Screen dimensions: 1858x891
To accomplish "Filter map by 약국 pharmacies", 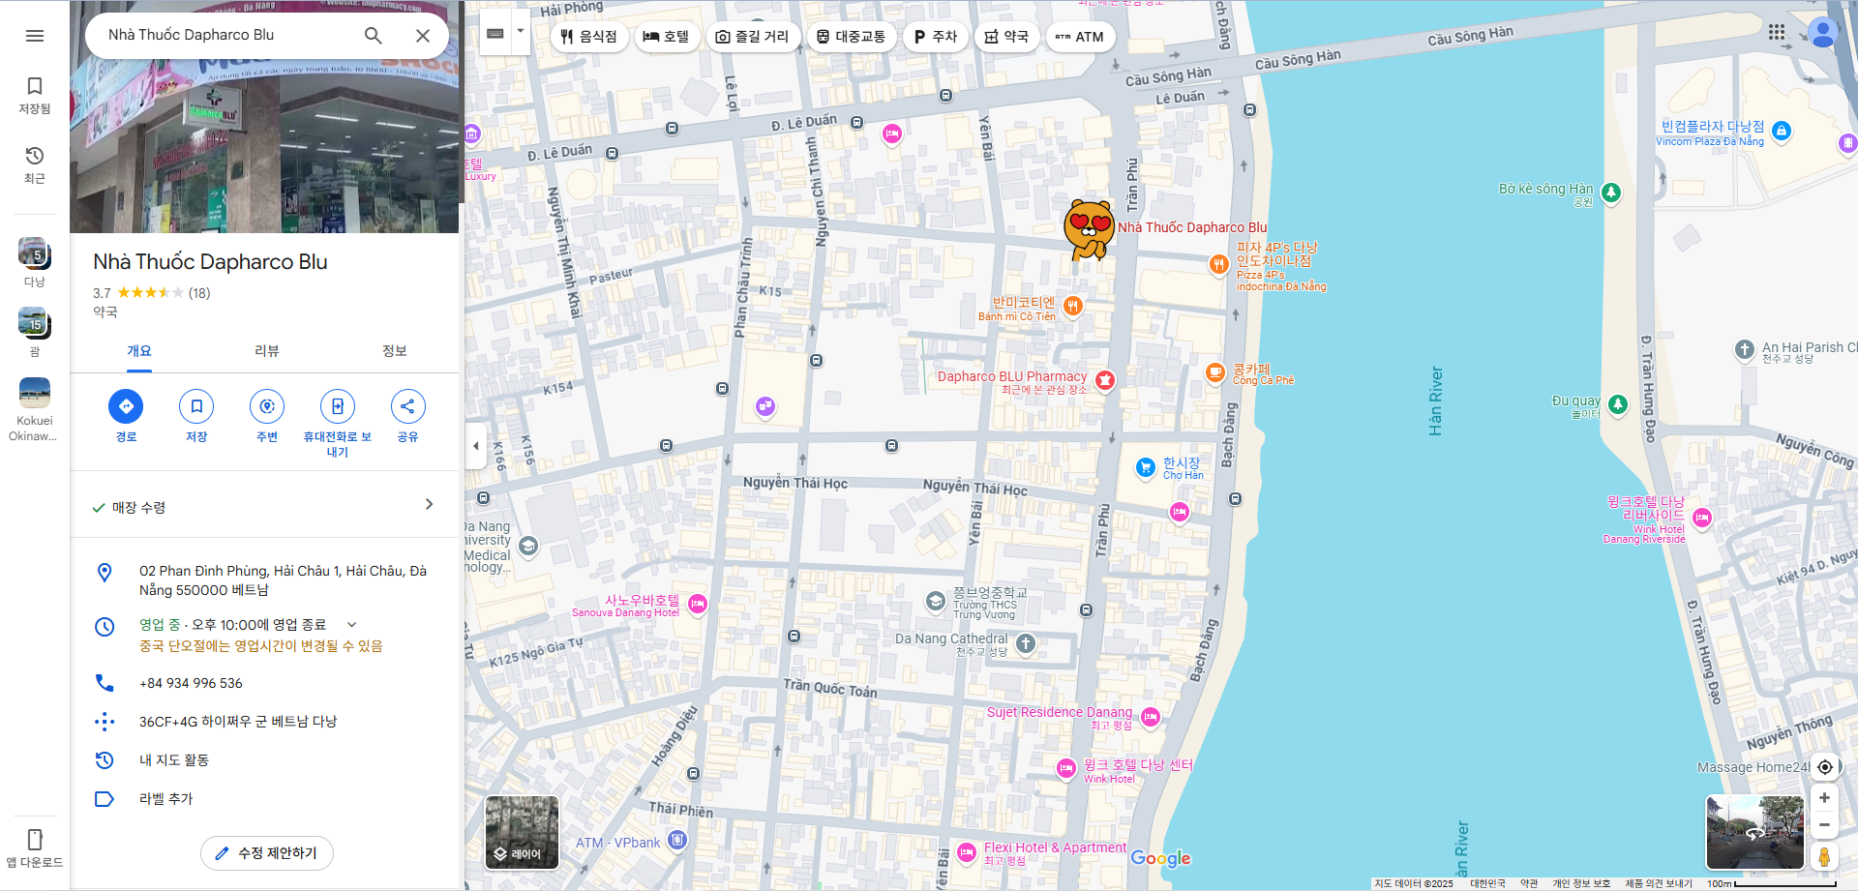I will tap(1006, 37).
